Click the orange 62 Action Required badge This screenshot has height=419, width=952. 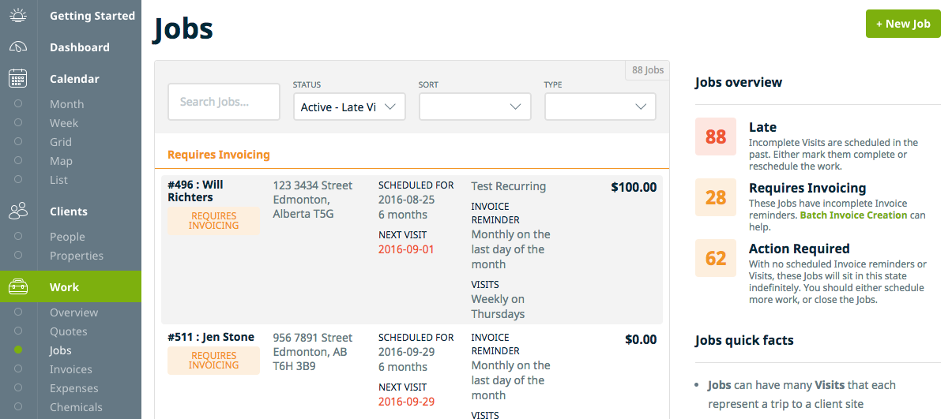715,258
